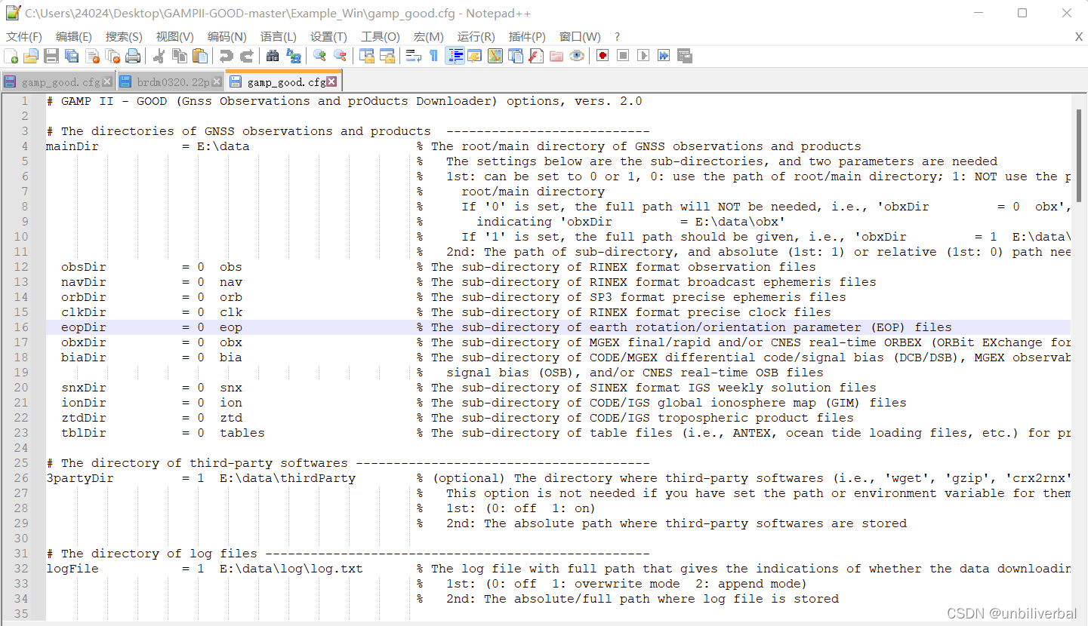The image size is (1088, 626).
Task: Copy selection using the Copy icon
Action: [x=180, y=56]
